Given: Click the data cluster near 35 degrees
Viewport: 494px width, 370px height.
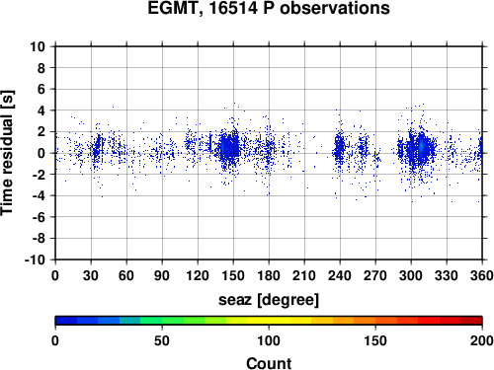Looking at the screenshot, I should (97, 150).
